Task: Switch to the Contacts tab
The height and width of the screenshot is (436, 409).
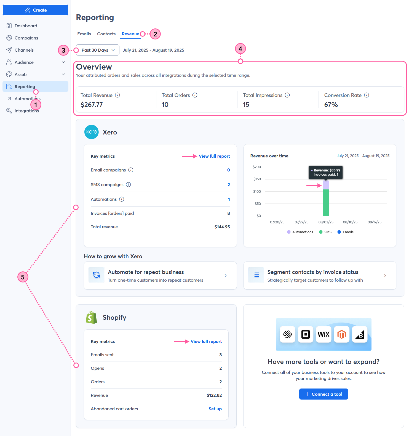Action: 106,34
